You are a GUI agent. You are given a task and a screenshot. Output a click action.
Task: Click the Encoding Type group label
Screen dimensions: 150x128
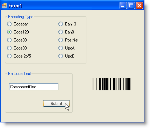pyautogui.click(x=21, y=17)
